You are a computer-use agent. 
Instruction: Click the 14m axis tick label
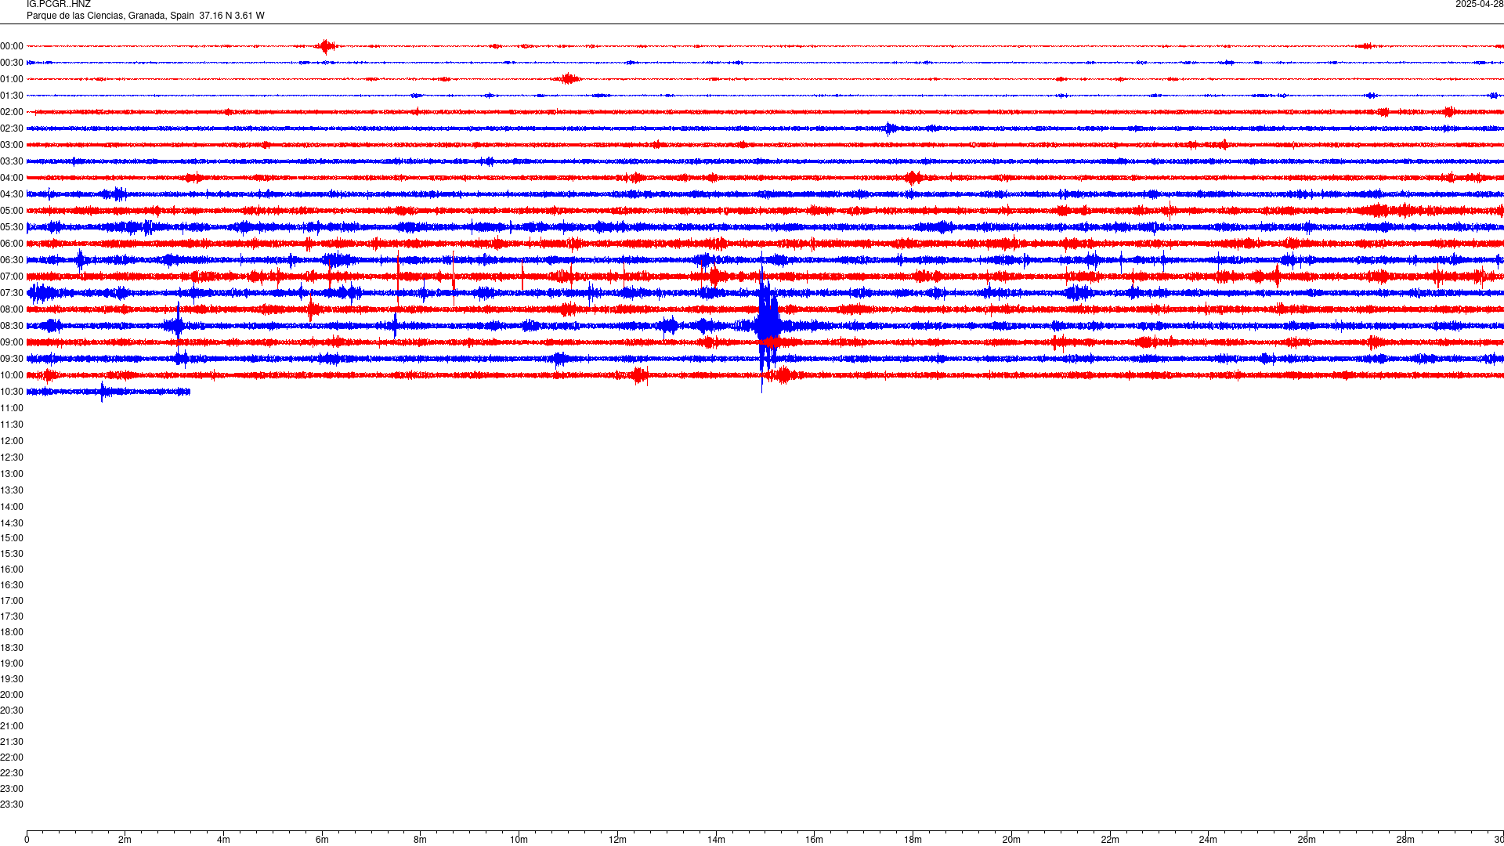point(716,840)
